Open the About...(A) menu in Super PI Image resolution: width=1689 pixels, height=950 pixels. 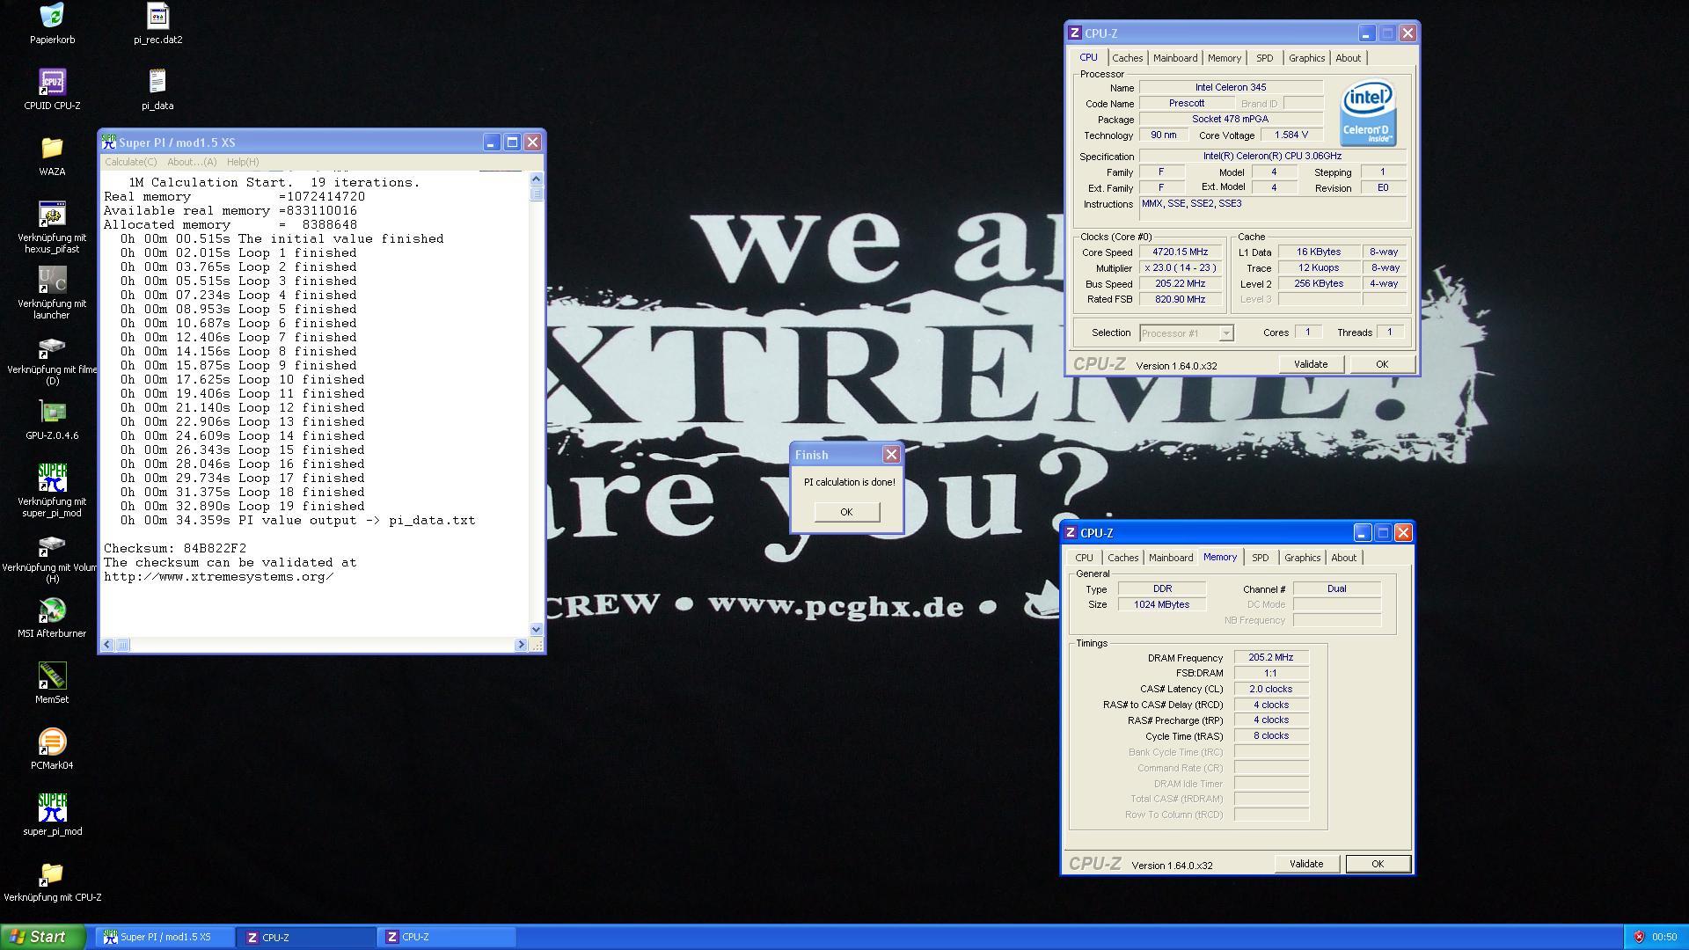192,162
